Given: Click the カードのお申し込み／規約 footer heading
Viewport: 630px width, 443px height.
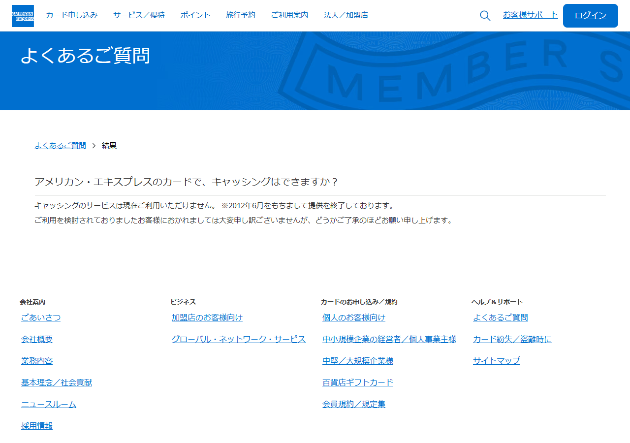Looking at the screenshot, I should (x=359, y=302).
